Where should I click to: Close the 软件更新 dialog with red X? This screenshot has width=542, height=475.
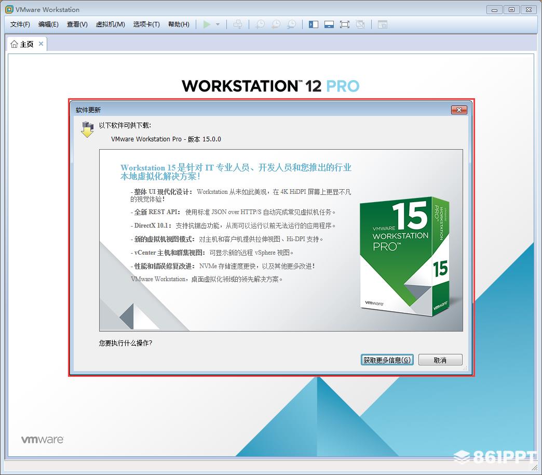(x=459, y=110)
